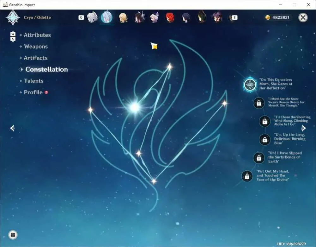Select the dark-blue-haired character portrait

point(185,17)
